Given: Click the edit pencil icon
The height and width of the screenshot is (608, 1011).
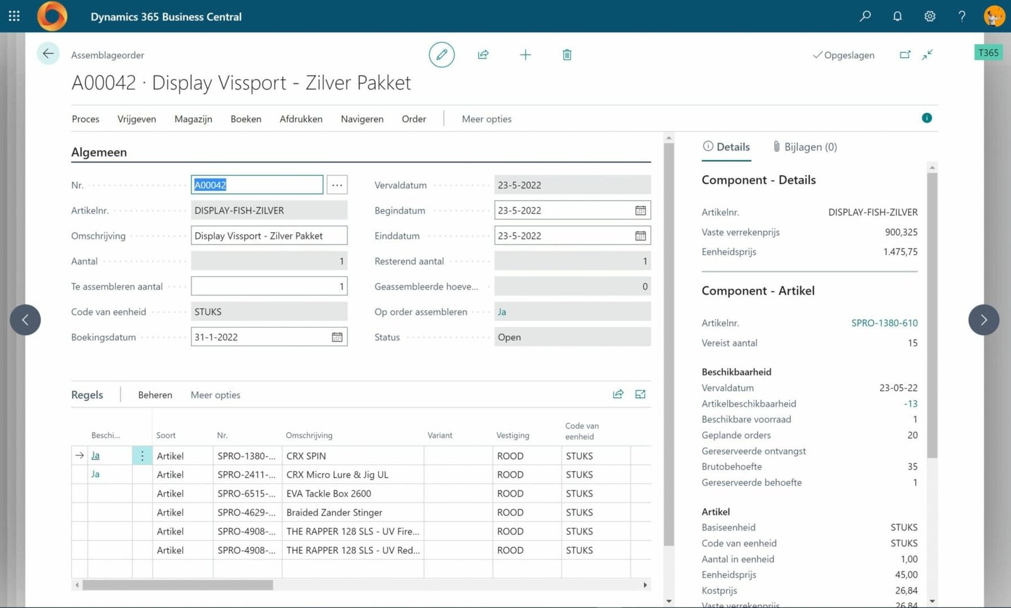Looking at the screenshot, I should 442,55.
